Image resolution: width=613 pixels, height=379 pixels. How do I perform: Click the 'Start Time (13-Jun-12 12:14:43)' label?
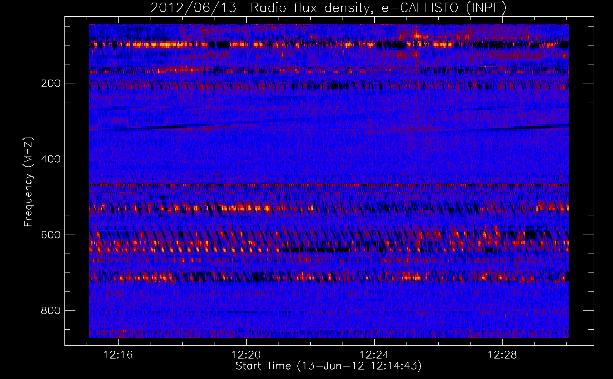coord(328,366)
